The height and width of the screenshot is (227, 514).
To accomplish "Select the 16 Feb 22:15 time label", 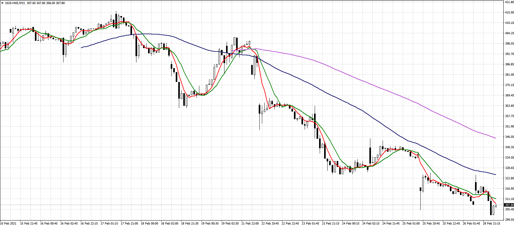I will [x=89, y=224].
